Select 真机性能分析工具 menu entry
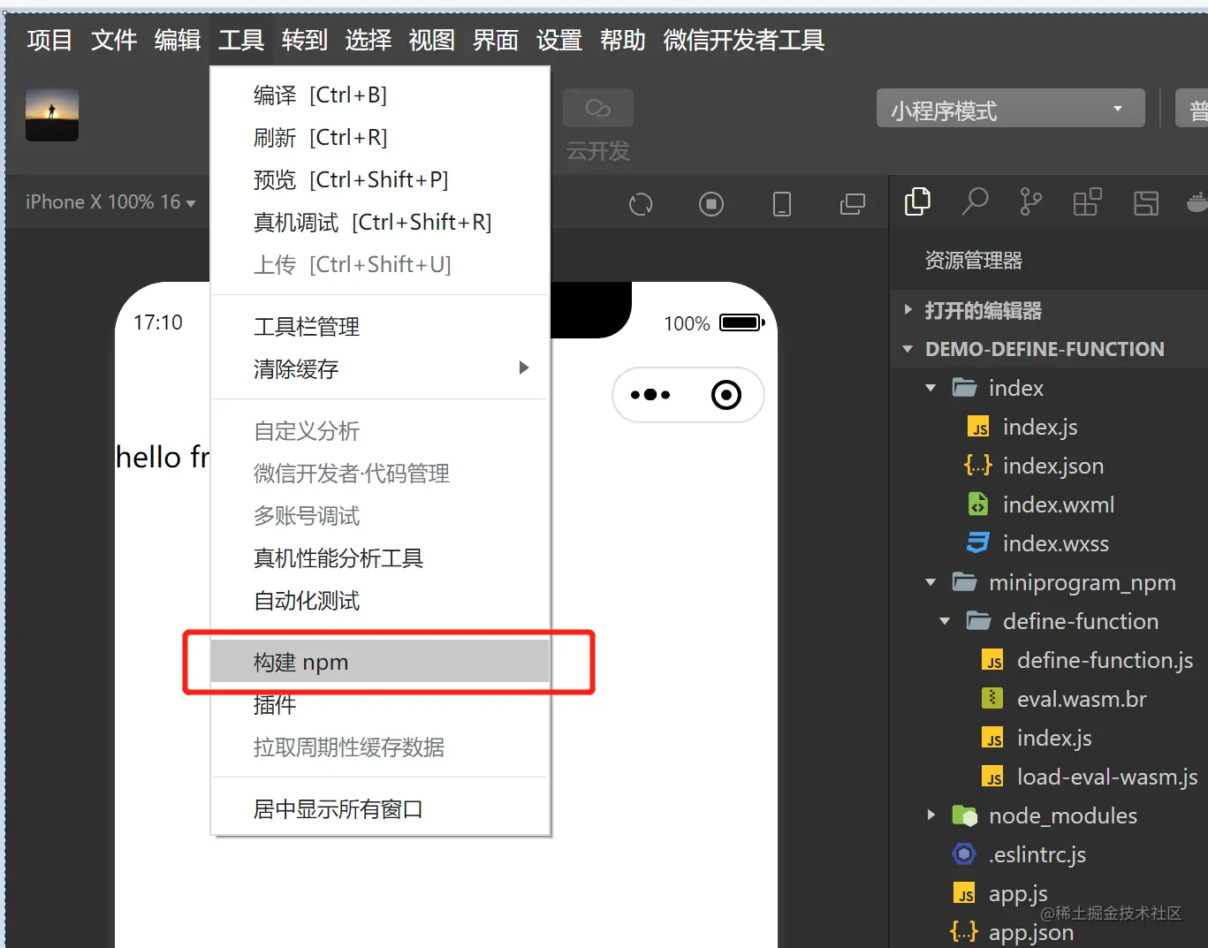The height and width of the screenshot is (948, 1208). click(x=380, y=557)
